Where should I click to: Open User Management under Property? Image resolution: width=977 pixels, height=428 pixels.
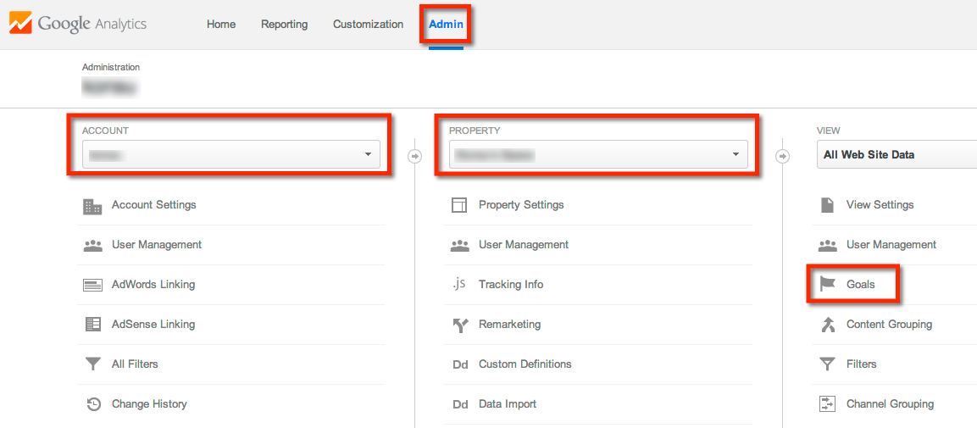pos(524,244)
